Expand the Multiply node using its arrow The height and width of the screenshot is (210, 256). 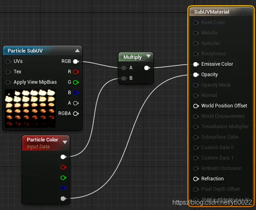[148, 56]
